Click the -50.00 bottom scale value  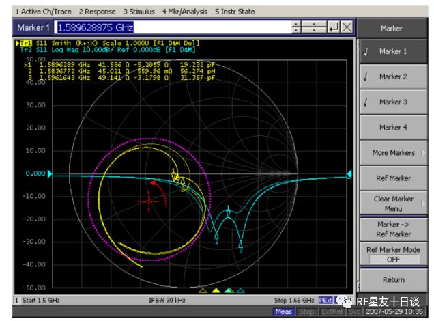(34, 288)
